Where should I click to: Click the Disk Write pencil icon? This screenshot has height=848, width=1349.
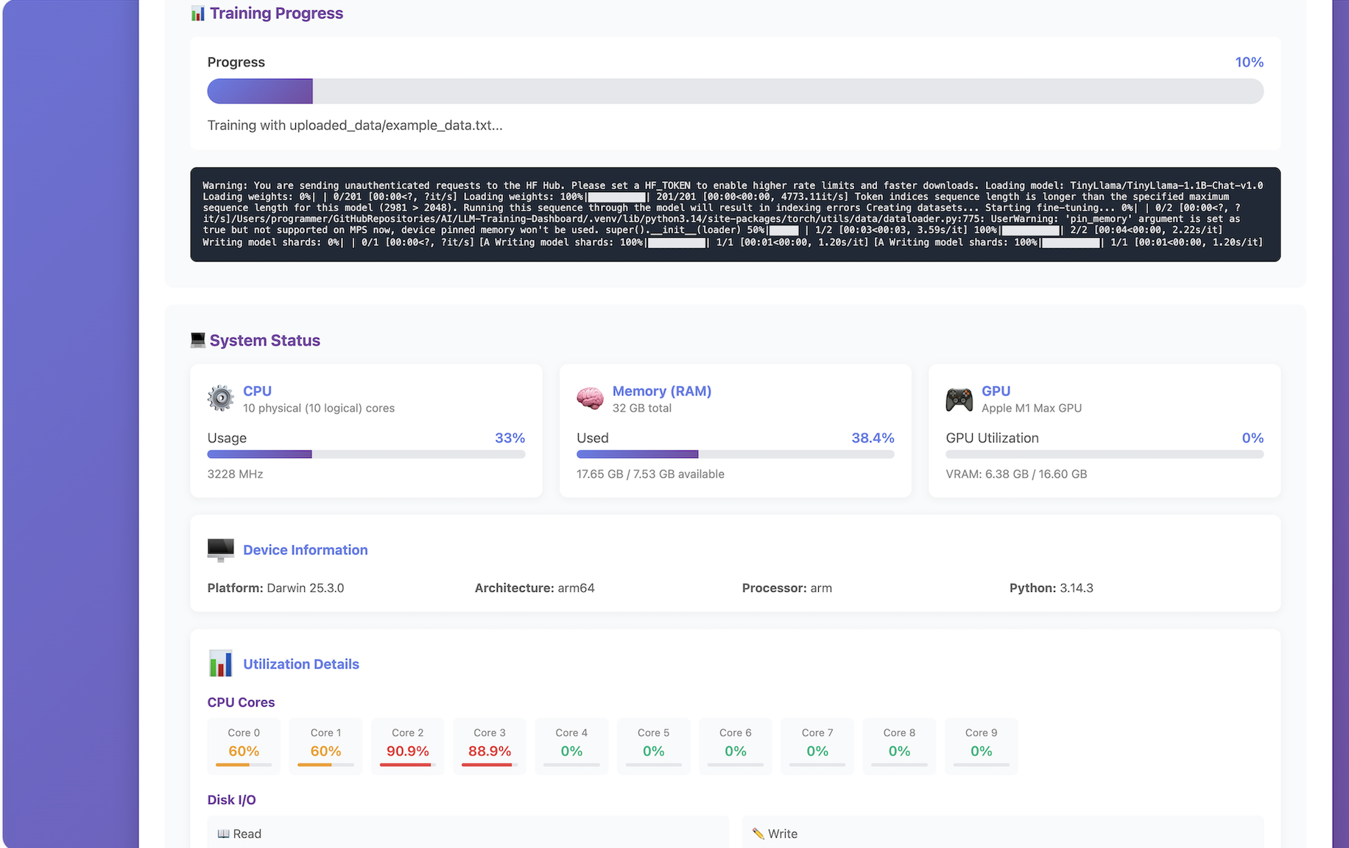758,833
